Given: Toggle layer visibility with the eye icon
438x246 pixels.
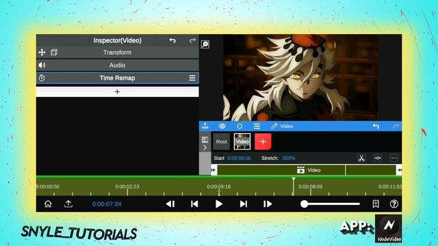Looking at the screenshot, I should tap(222, 126).
